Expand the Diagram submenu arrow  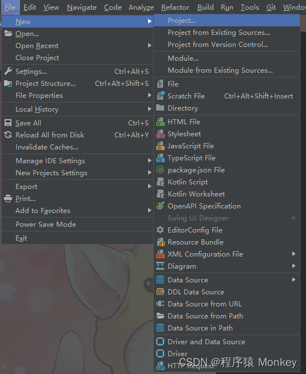point(294,266)
